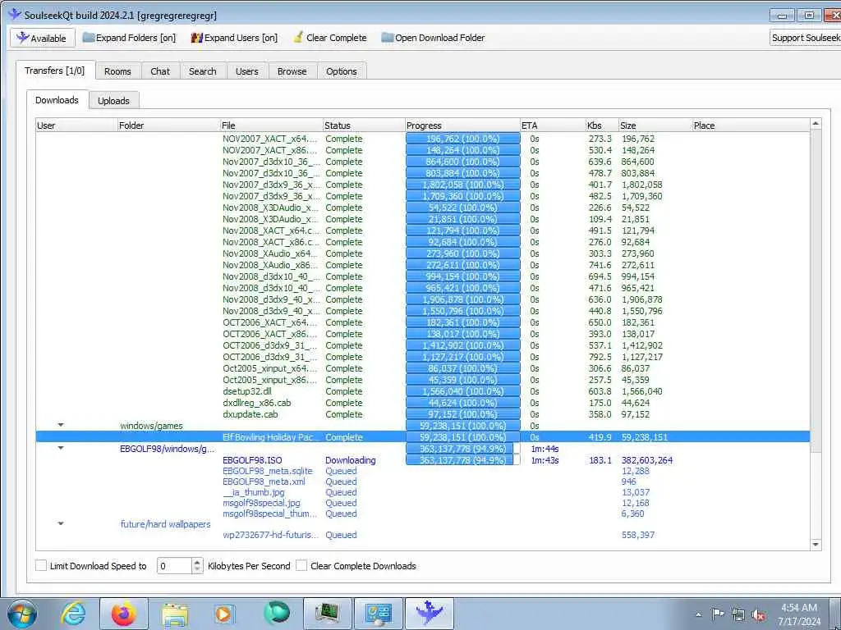841x630 pixels.
Task: Click the muted volume tray icon
Action: (758, 615)
